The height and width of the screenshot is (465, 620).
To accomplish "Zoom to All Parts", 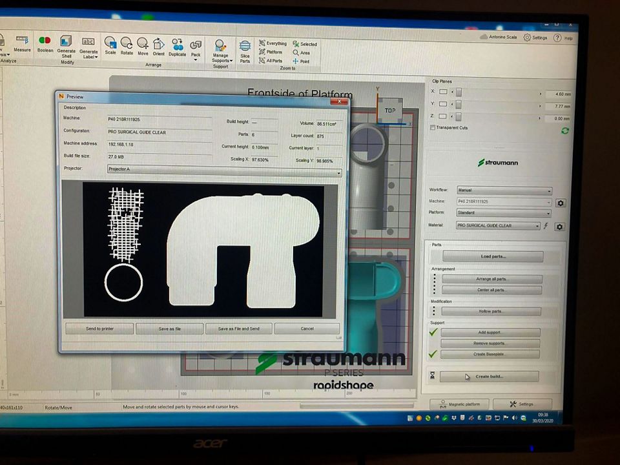I will [x=271, y=61].
